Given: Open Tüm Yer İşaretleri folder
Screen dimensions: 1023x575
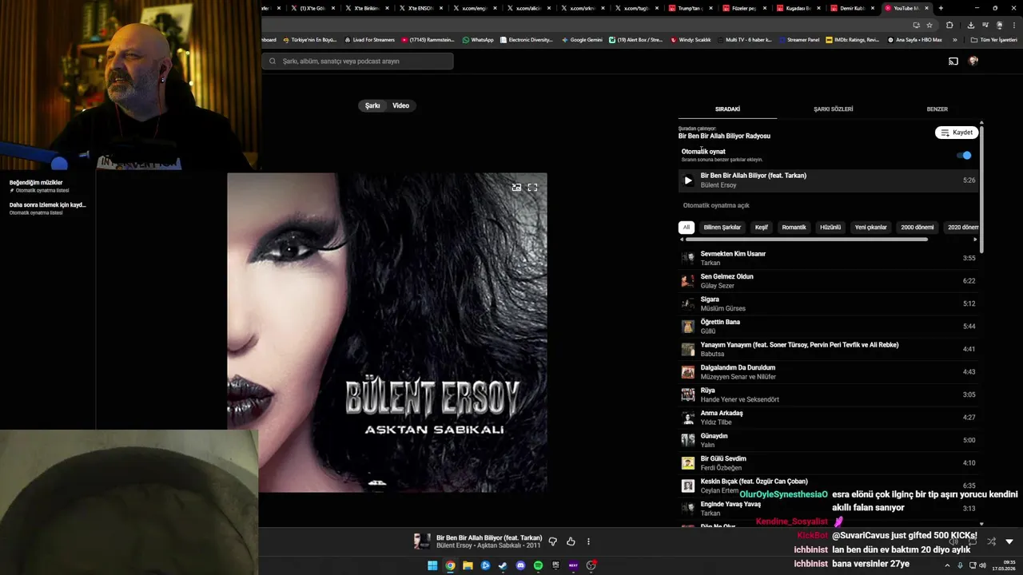Looking at the screenshot, I should (x=993, y=40).
